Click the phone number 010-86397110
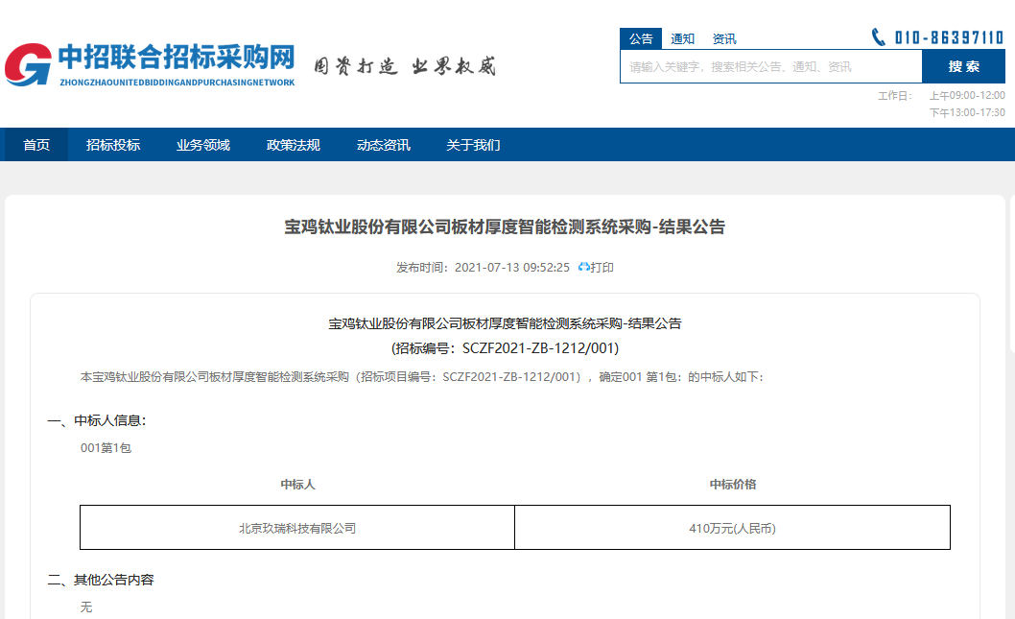Viewport: 1015px width, 619px height. click(x=949, y=37)
